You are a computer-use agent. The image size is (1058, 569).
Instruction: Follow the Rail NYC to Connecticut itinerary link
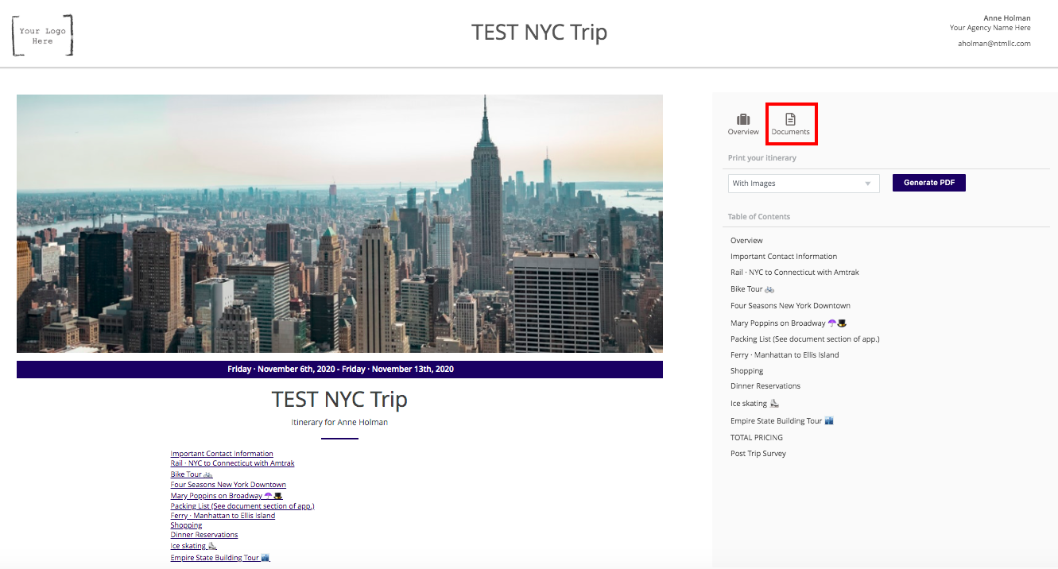pos(232,463)
